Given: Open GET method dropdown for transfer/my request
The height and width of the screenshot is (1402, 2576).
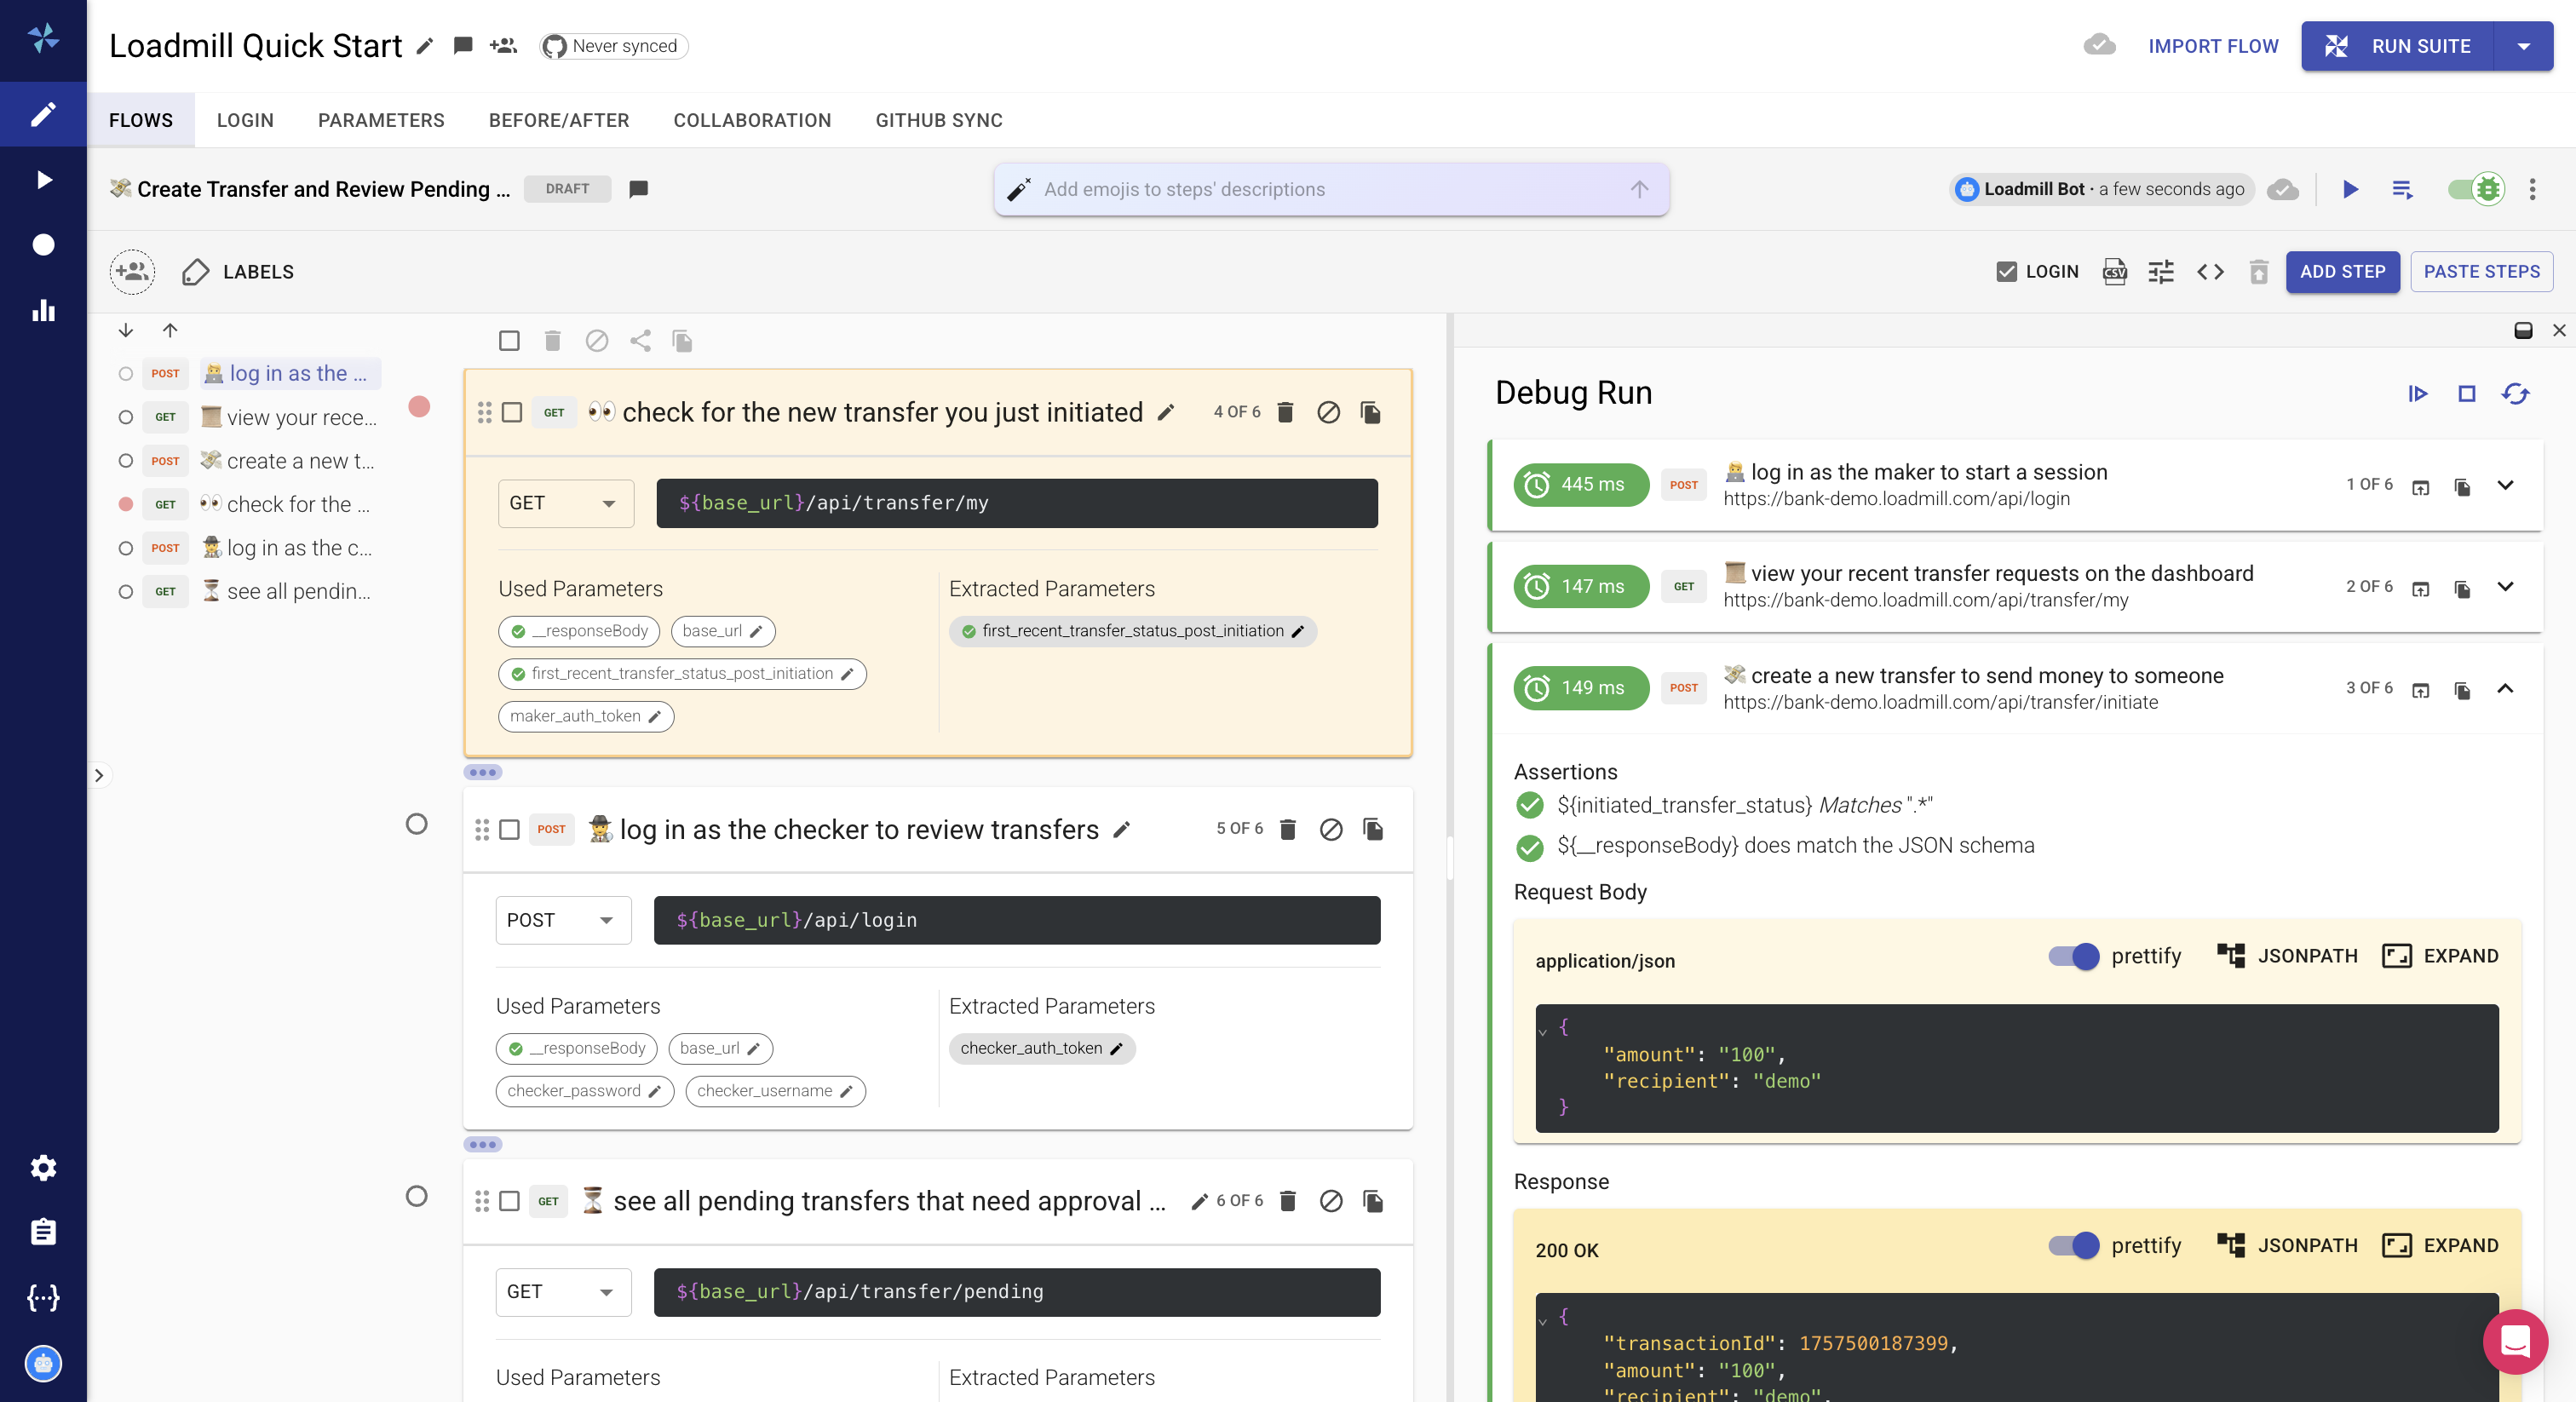Looking at the screenshot, I should [565, 503].
